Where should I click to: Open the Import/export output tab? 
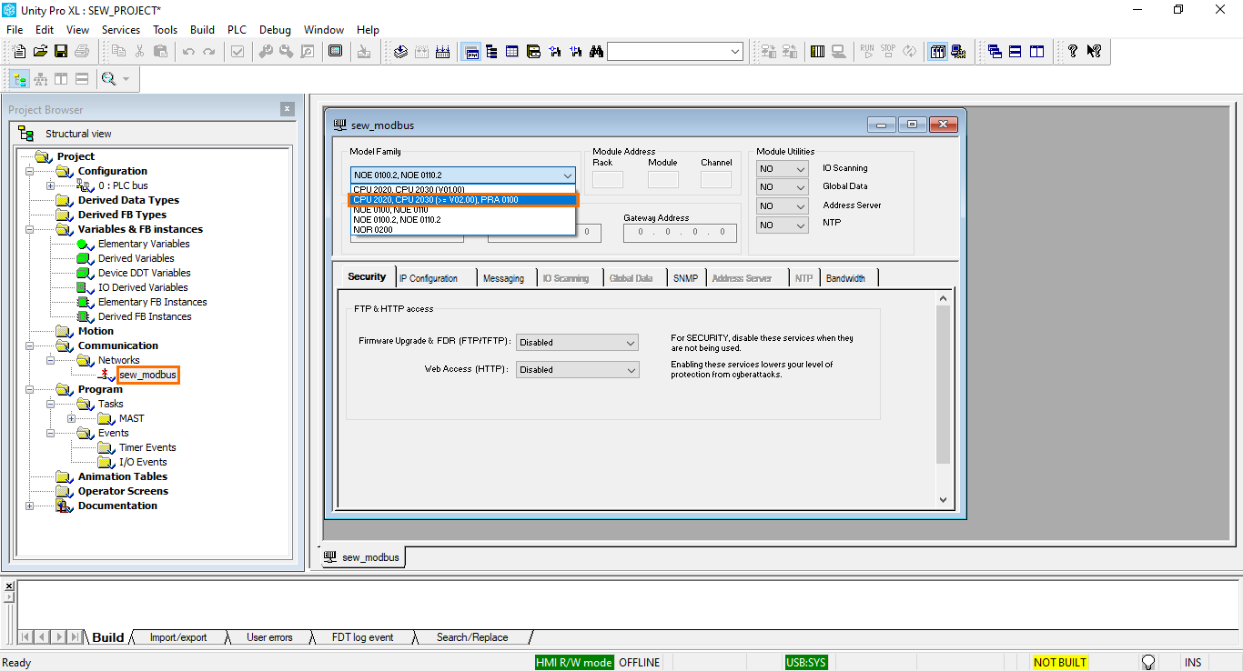[x=178, y=637]
